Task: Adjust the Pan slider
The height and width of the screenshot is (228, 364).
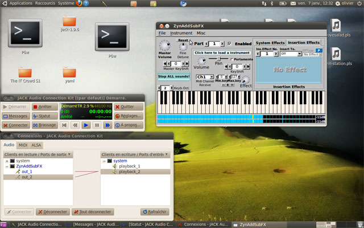Action: tap(218, 59)
